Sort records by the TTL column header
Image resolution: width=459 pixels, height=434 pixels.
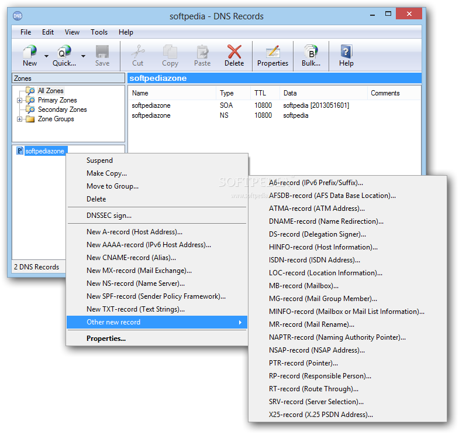(265, 93)
